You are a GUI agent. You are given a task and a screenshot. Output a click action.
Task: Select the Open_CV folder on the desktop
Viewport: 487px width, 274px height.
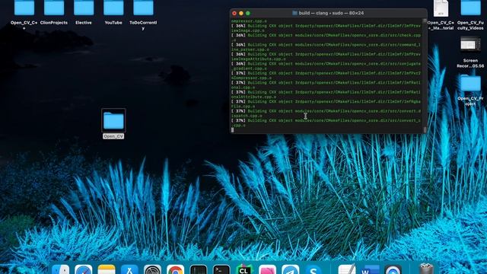(x=113, y=120)
